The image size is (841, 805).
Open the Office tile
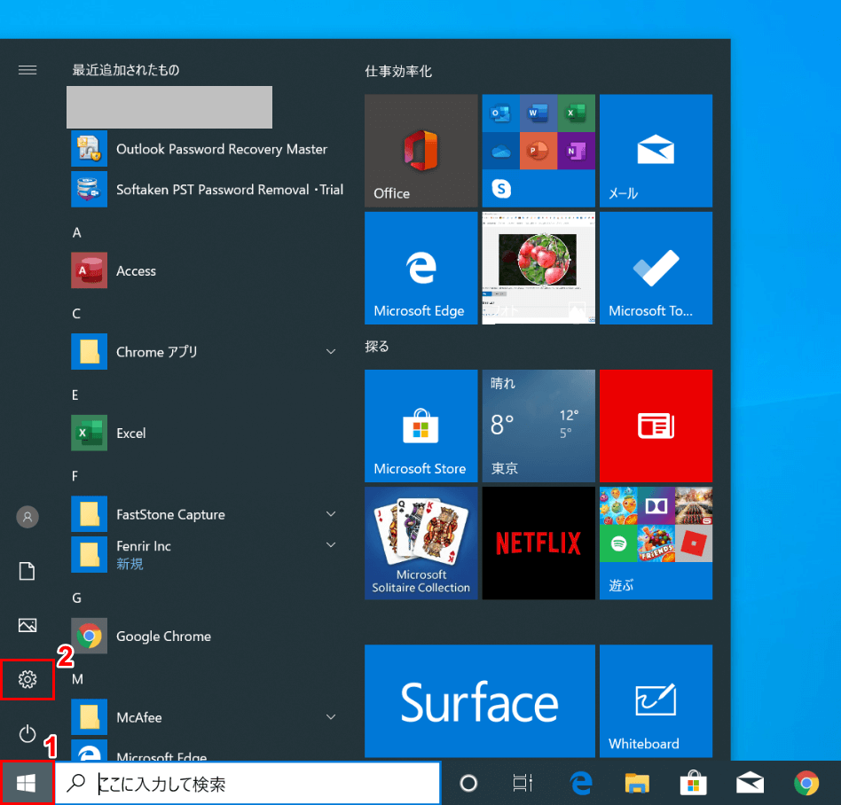click(421, 151)
